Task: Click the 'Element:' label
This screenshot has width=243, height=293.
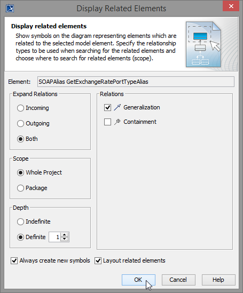Action: [x=19, y=82]
